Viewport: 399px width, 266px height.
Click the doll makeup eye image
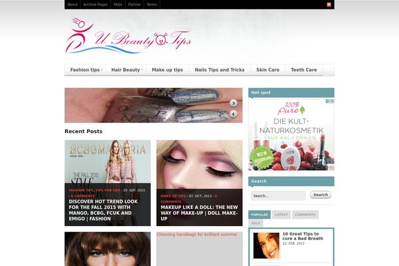click(199, 164)
